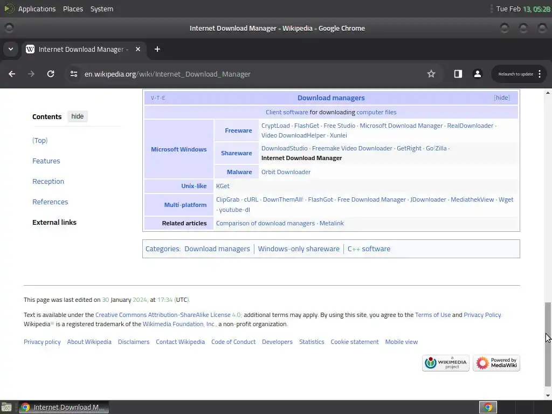Open the Terms of Use link
552x414 pixels.
coord(433,315)
